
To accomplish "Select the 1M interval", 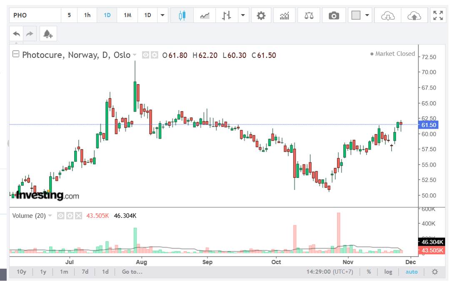I will click(128, 15).
